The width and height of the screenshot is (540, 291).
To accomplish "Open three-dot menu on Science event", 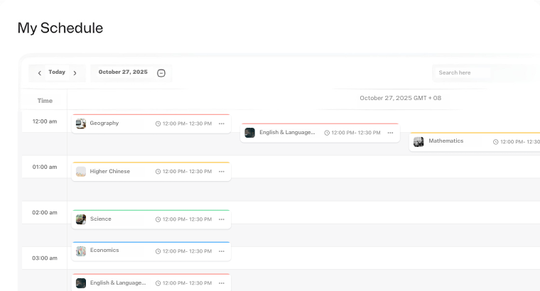I will click(x=222, y=219).
